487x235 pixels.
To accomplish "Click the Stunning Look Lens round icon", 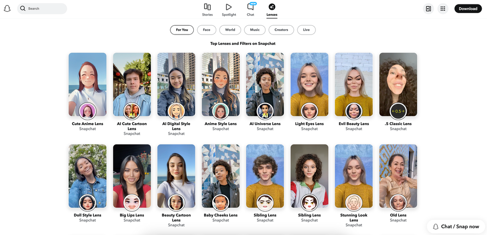I will click(x=354, y=203).
